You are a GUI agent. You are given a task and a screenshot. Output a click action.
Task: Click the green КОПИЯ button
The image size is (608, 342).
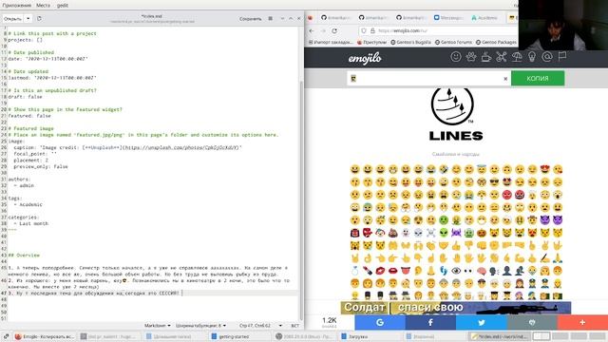click(x=538, y=78)
